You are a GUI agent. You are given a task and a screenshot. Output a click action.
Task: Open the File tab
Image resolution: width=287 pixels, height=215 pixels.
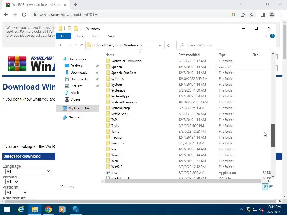(x=64, y=36)
